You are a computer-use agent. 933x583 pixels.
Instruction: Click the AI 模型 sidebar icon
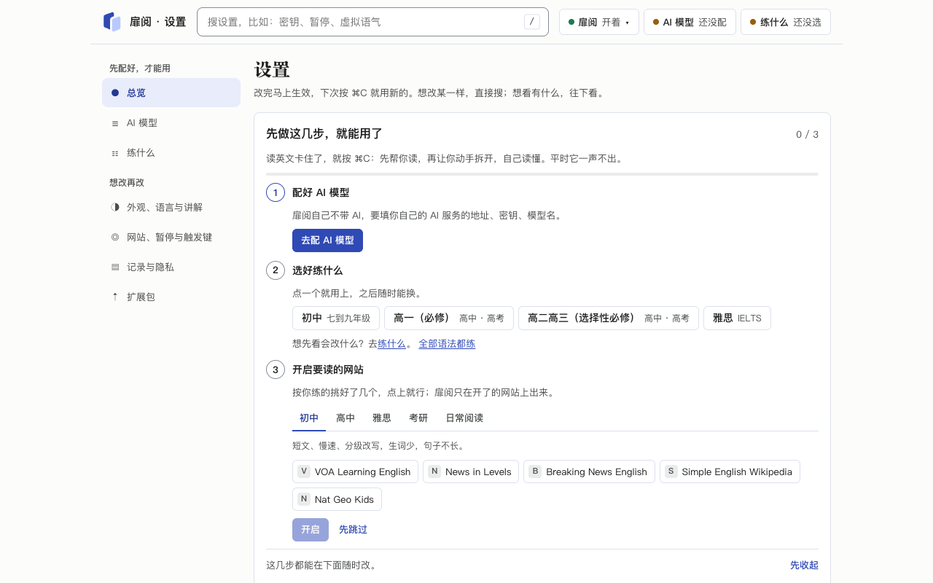click(x=115, y=123)
